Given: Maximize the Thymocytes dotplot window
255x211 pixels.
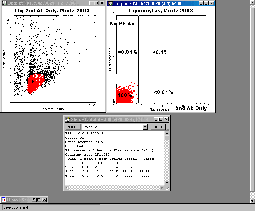Looking at the screenshot, I should point(206,3).
